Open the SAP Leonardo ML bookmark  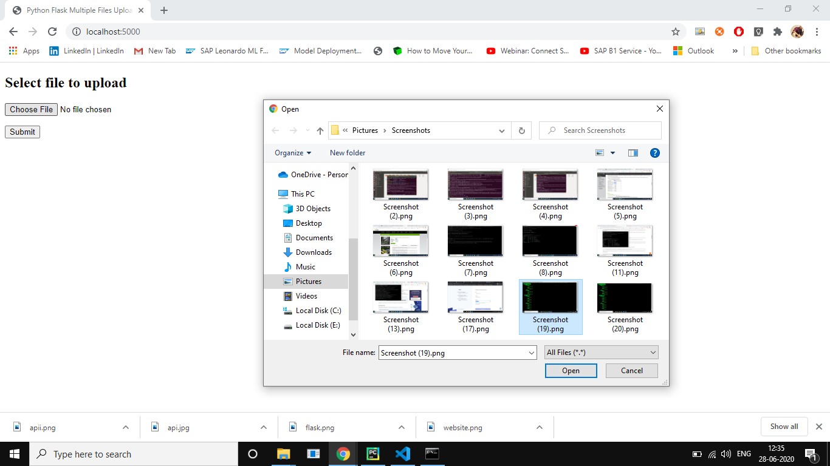(x=227, y=51)
